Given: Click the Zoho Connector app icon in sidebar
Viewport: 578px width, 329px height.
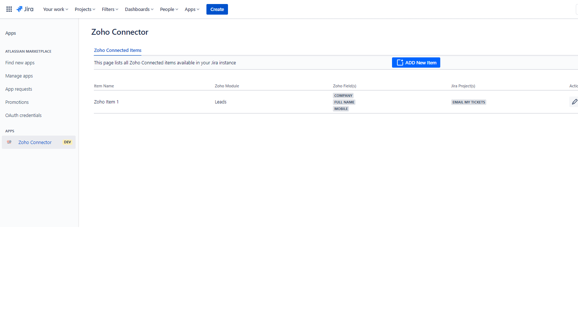Looking at the screenshot, I should click(9, 142).
